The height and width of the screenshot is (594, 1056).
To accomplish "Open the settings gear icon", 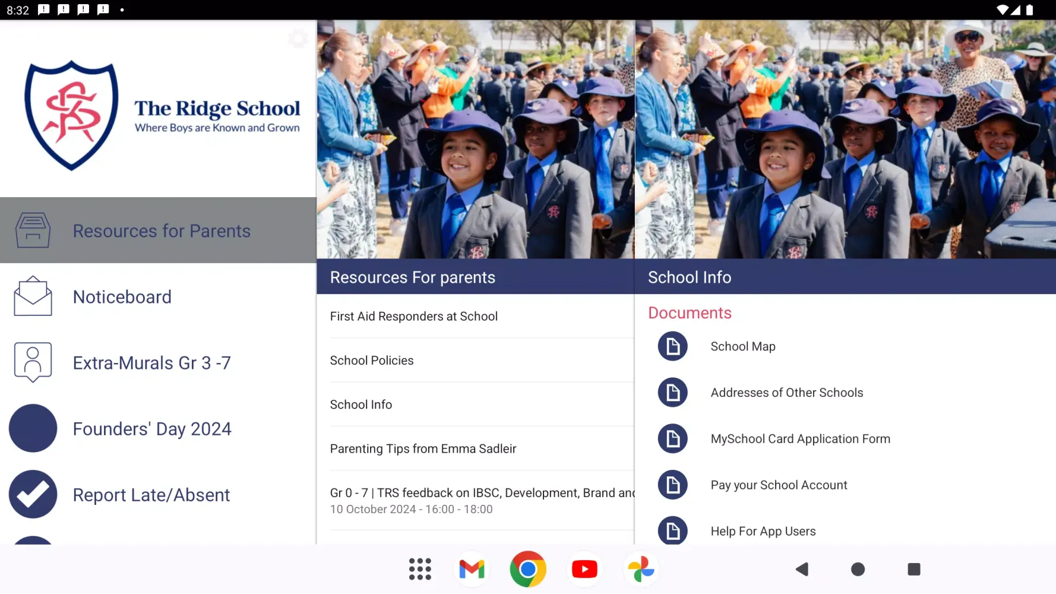I will (x=298, y=39).
